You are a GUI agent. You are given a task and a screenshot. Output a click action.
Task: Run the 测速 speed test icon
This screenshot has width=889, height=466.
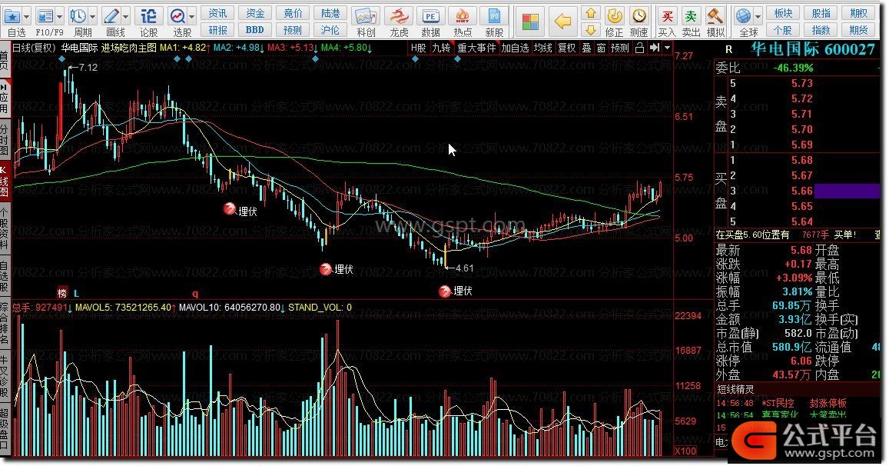coord(639,16)
